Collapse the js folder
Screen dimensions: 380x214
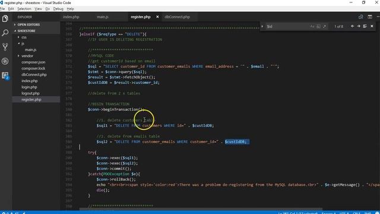pos(23,43)
